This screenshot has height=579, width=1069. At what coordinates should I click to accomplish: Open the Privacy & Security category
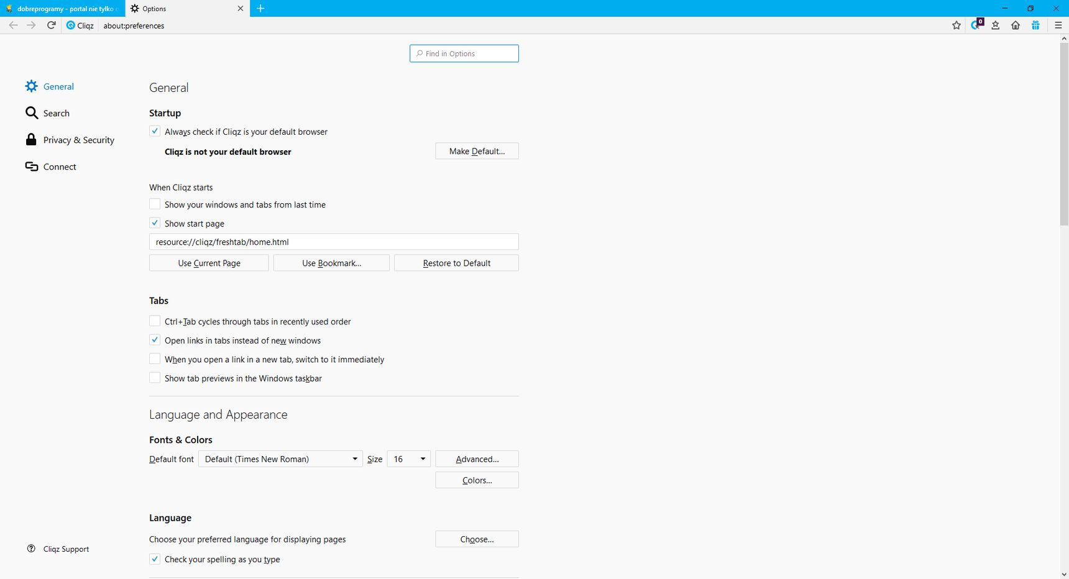(79, 140)
